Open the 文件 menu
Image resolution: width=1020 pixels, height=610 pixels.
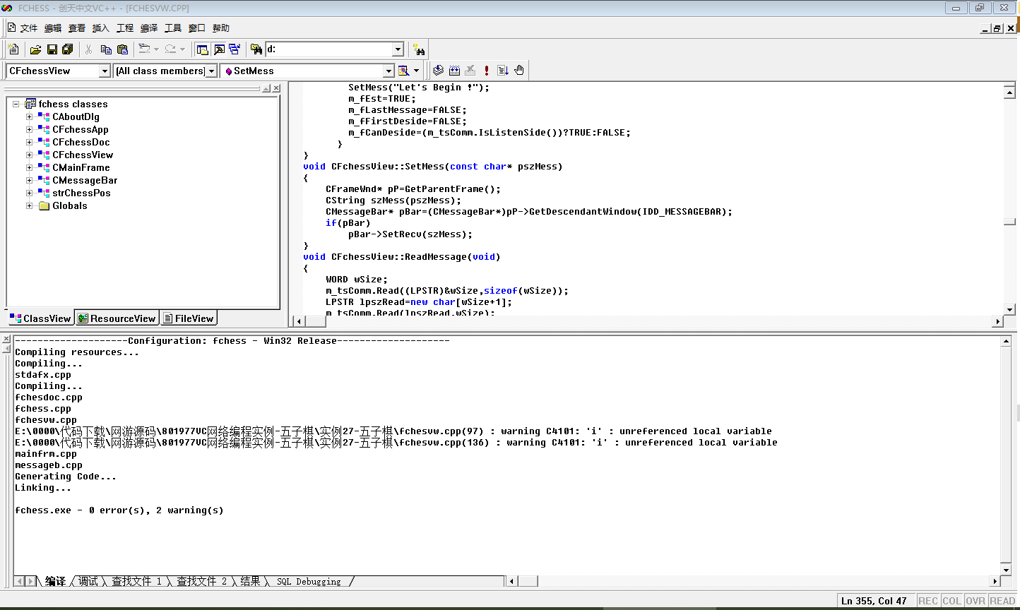click(29, 28)
